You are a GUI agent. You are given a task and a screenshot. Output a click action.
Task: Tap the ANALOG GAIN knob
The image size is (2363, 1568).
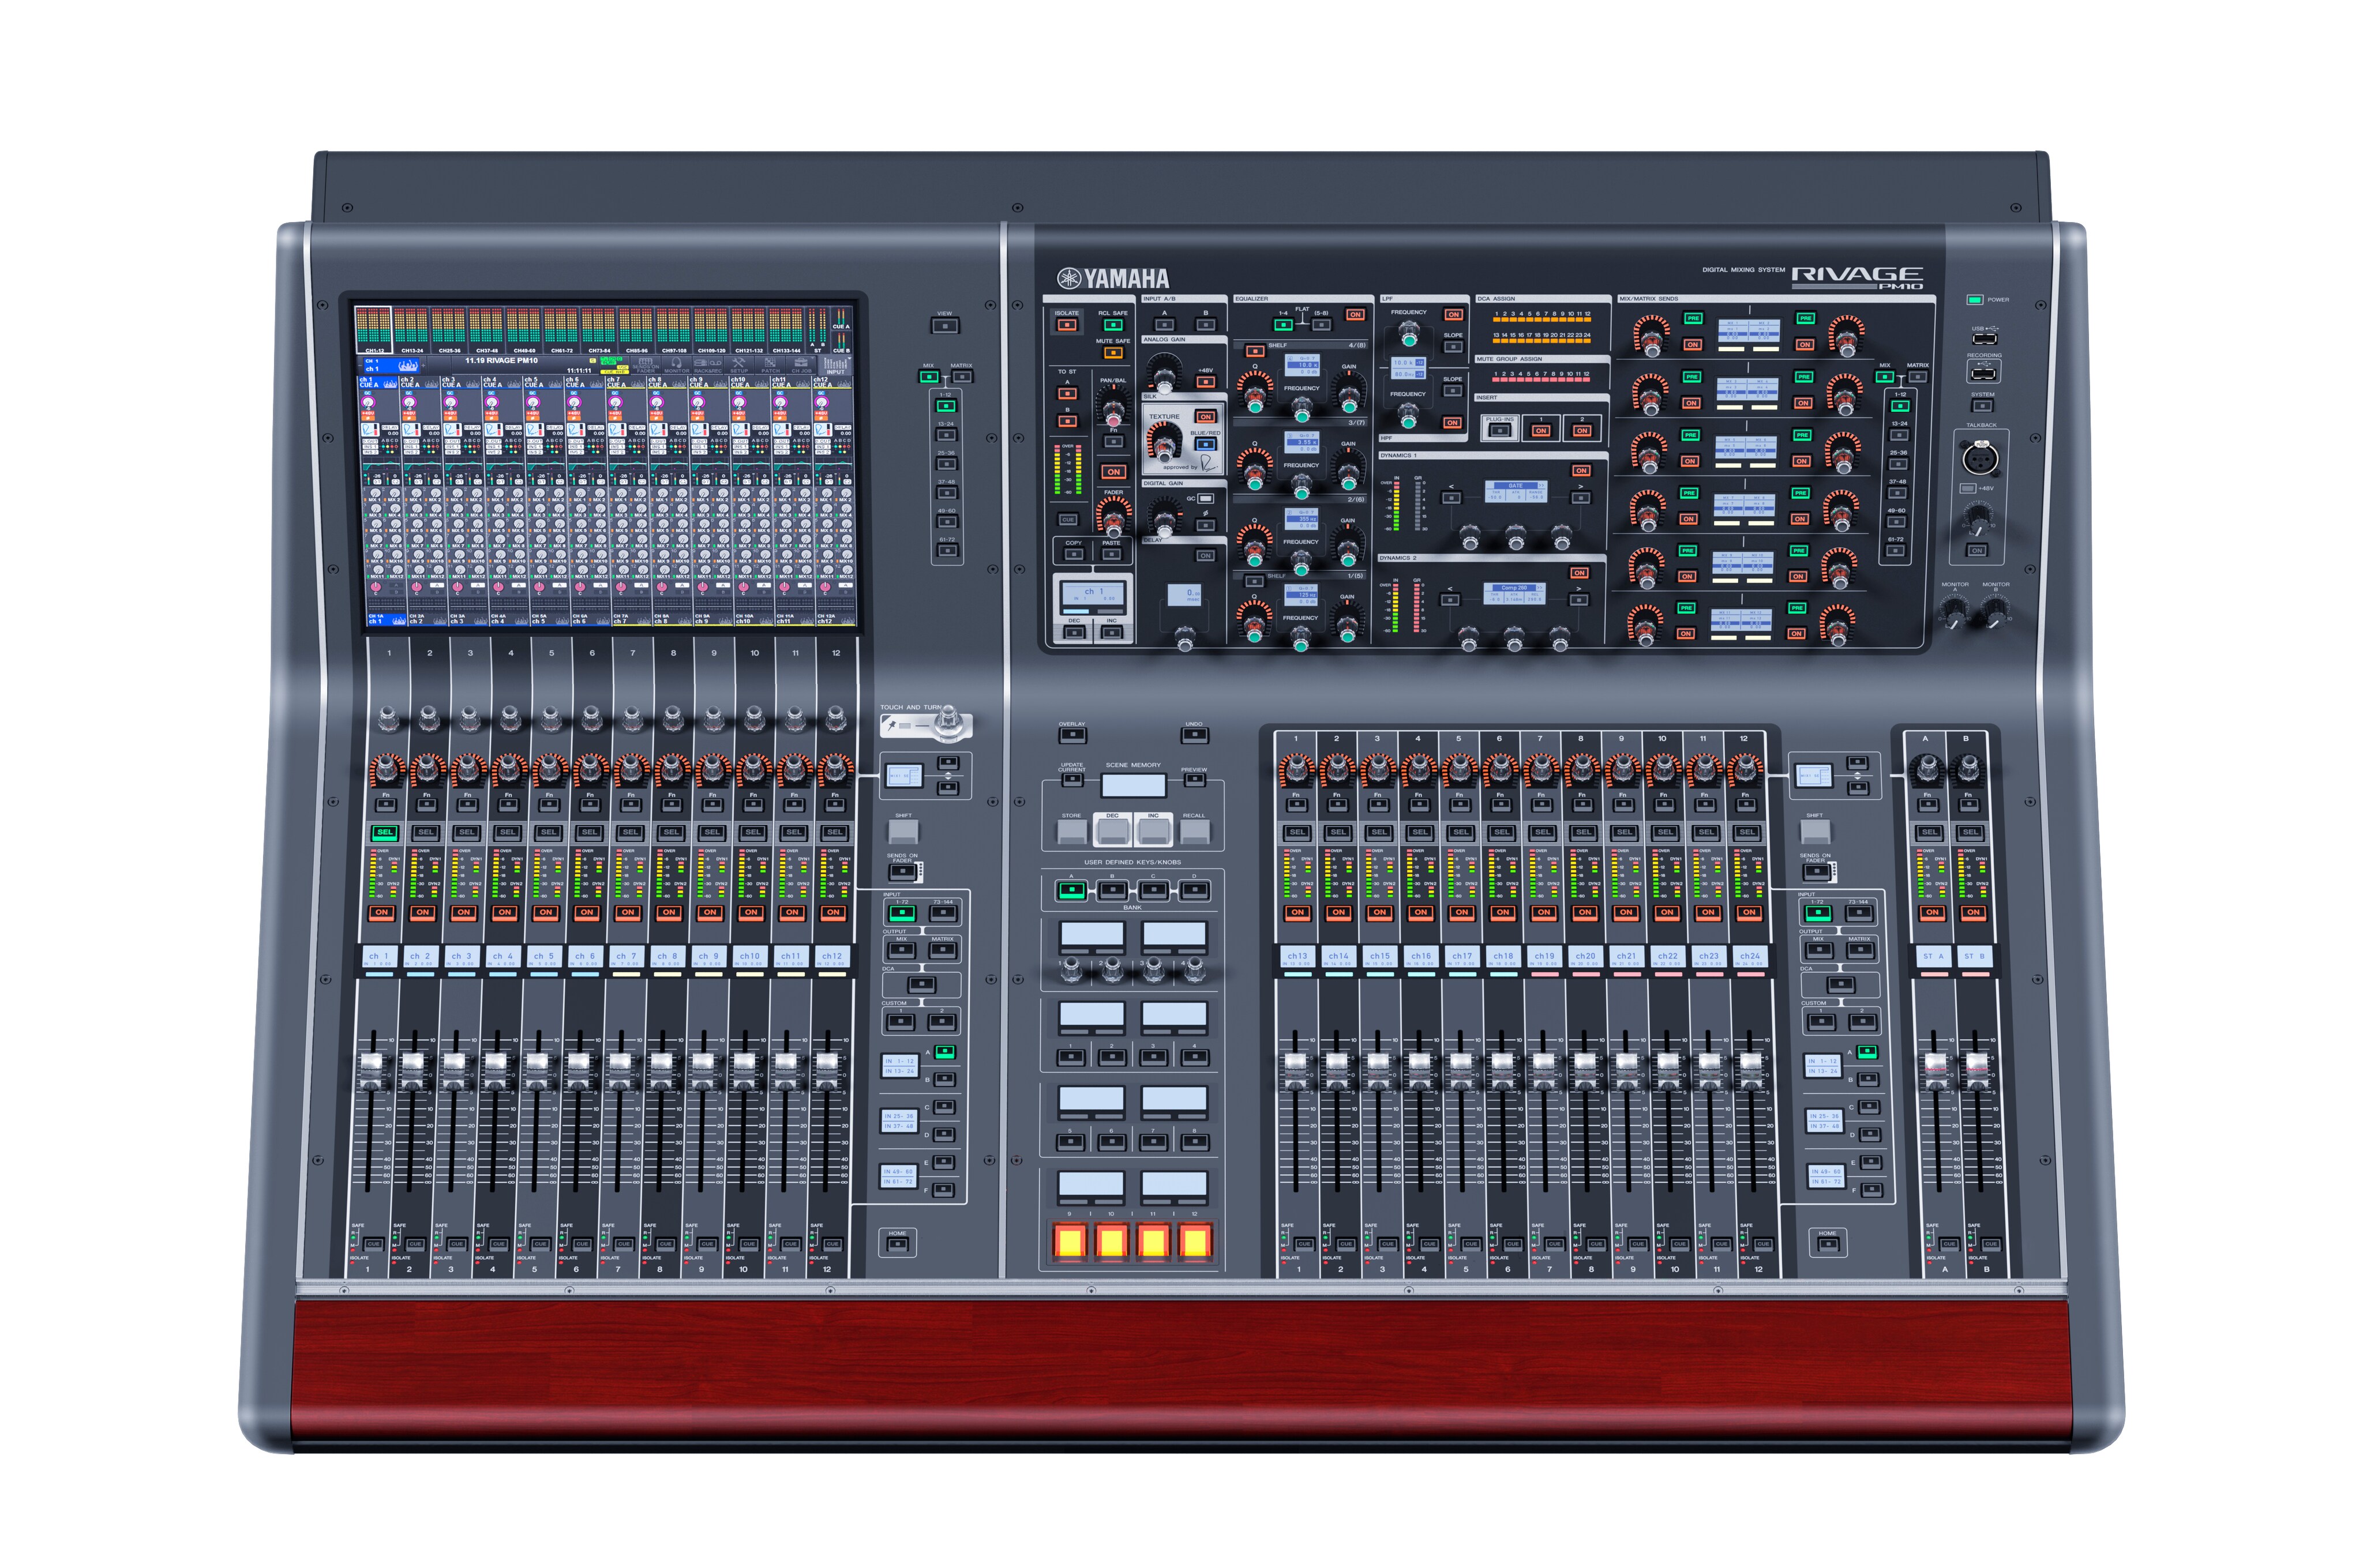pos(1165,381)
